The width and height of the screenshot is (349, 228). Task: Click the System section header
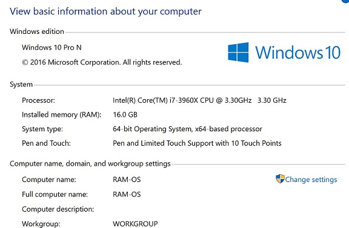click(x=21, y=85)
